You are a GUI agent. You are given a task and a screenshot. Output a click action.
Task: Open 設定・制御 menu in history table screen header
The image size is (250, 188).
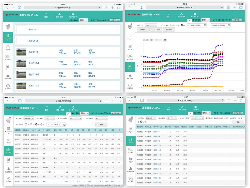coord(60,109)
